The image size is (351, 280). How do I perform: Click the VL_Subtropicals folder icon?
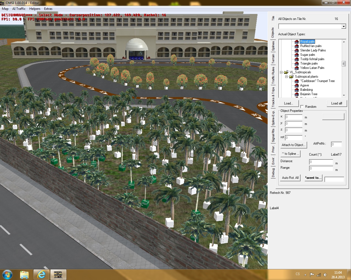pos(286,72)
